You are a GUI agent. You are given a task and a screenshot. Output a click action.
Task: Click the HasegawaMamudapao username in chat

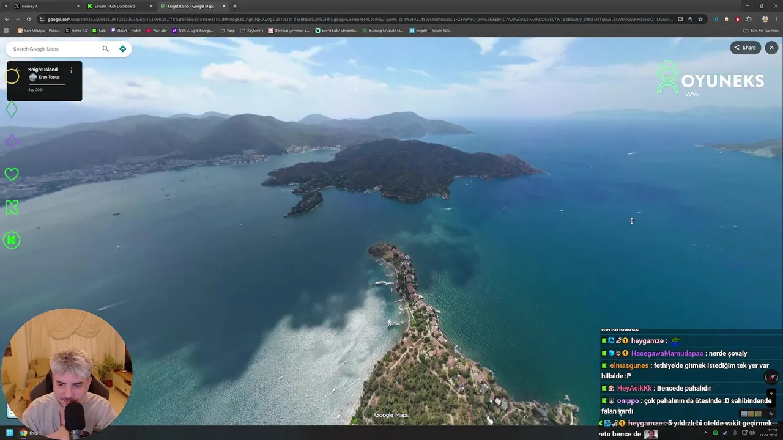click(x=667, y=353)
